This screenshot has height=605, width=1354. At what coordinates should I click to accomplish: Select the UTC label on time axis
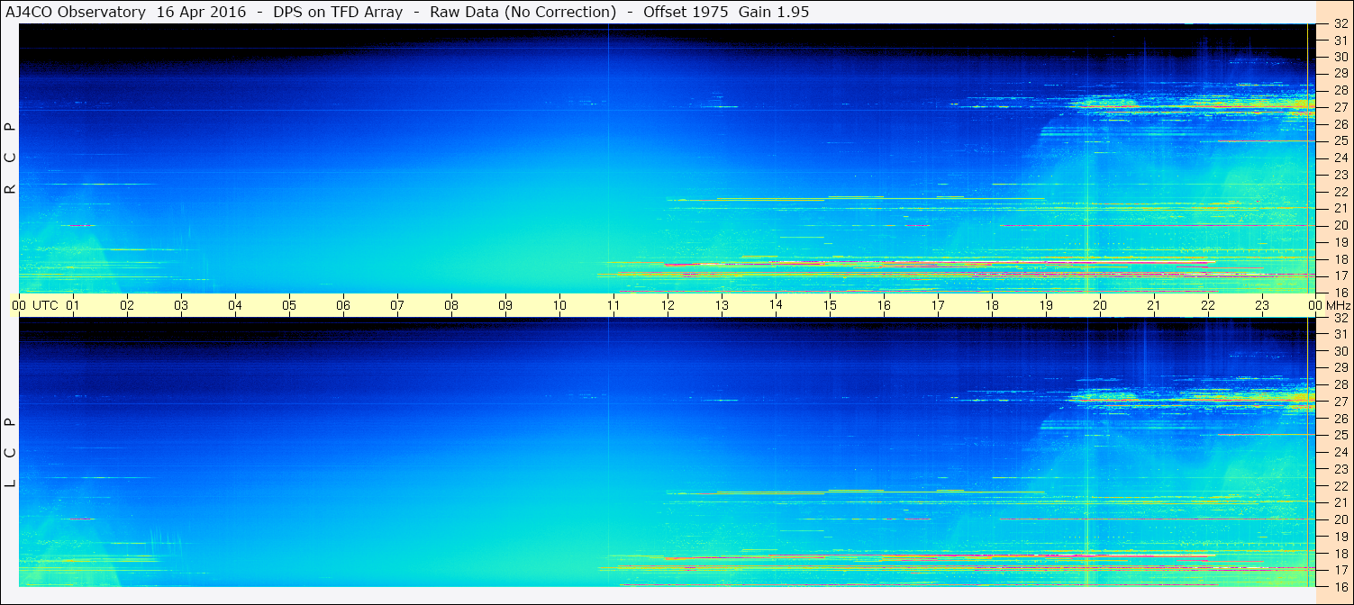click(45, 305)
